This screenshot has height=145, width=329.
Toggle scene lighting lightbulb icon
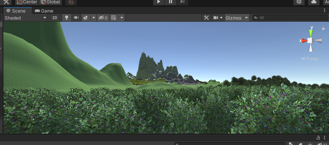(x=67, y=18)
